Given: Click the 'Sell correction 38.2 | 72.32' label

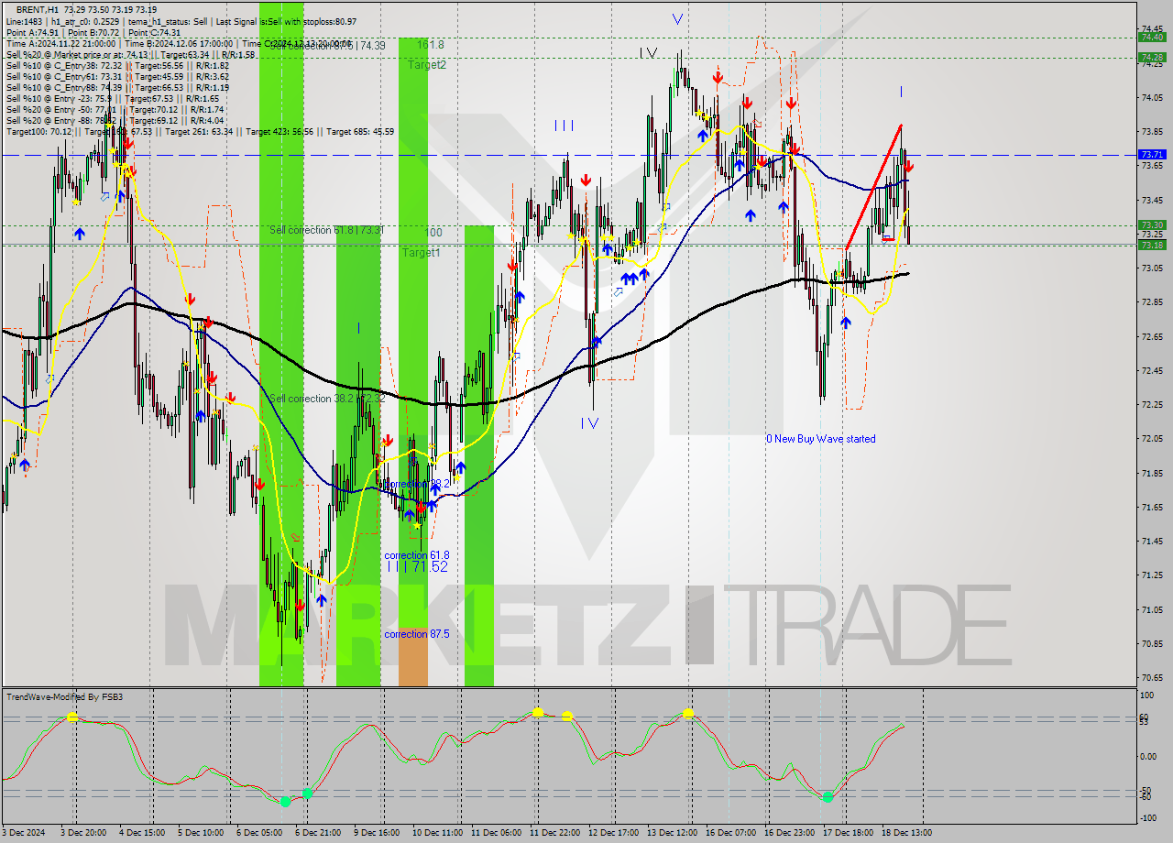Looking at the screenshot, I should (325, 399).
